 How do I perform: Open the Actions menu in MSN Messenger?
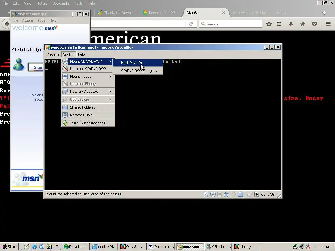click(x=28, y=20)
